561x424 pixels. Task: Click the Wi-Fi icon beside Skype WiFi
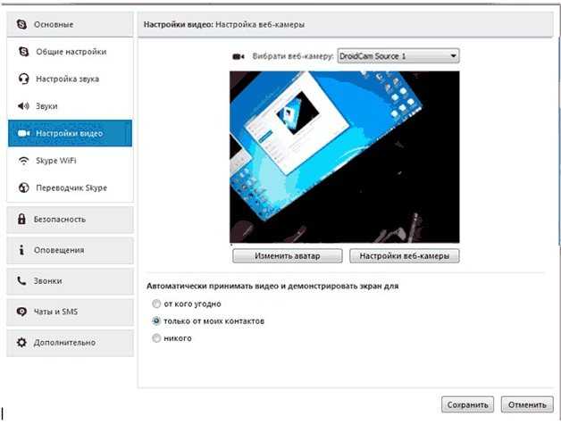point(23,161)
